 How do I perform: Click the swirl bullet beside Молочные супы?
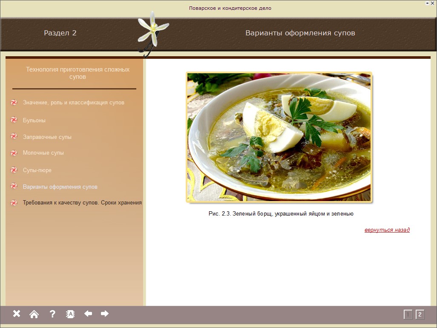(x=14, y=153)
